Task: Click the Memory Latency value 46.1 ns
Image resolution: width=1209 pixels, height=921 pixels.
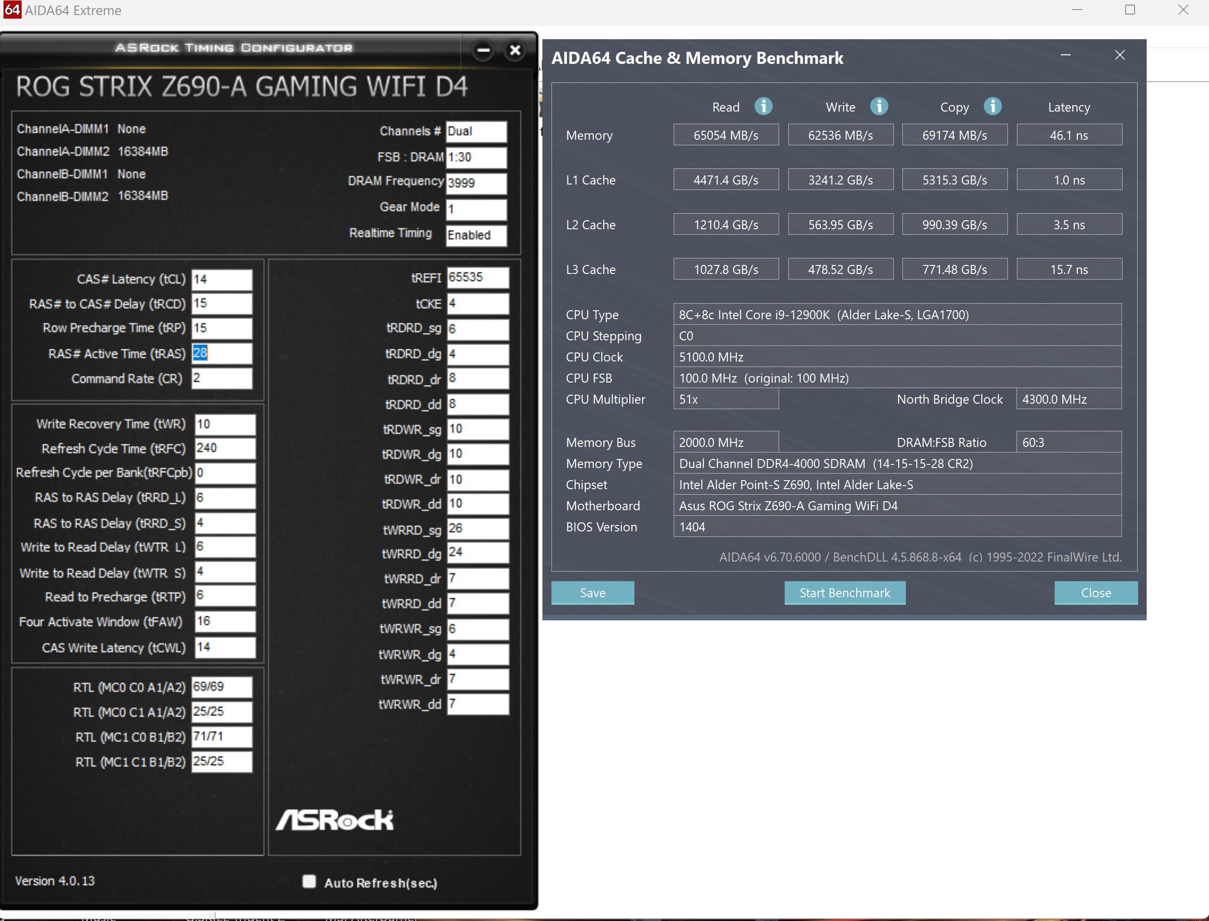Action: tap(1069, 135)
